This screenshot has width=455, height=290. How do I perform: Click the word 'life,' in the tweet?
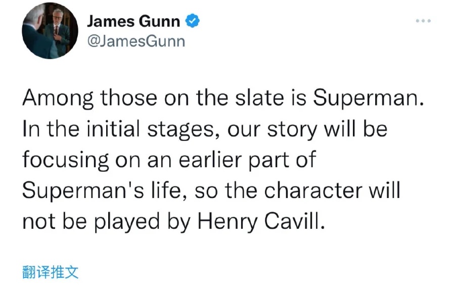click(x=169, y=191)
